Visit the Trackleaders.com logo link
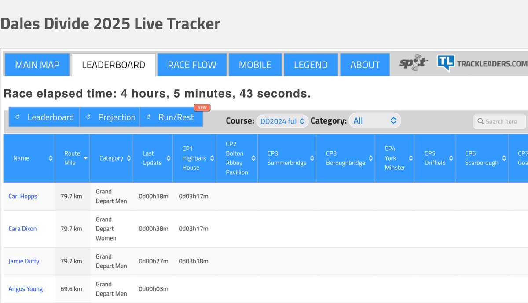This screenshot has width=528, height=303. (482, 63)
